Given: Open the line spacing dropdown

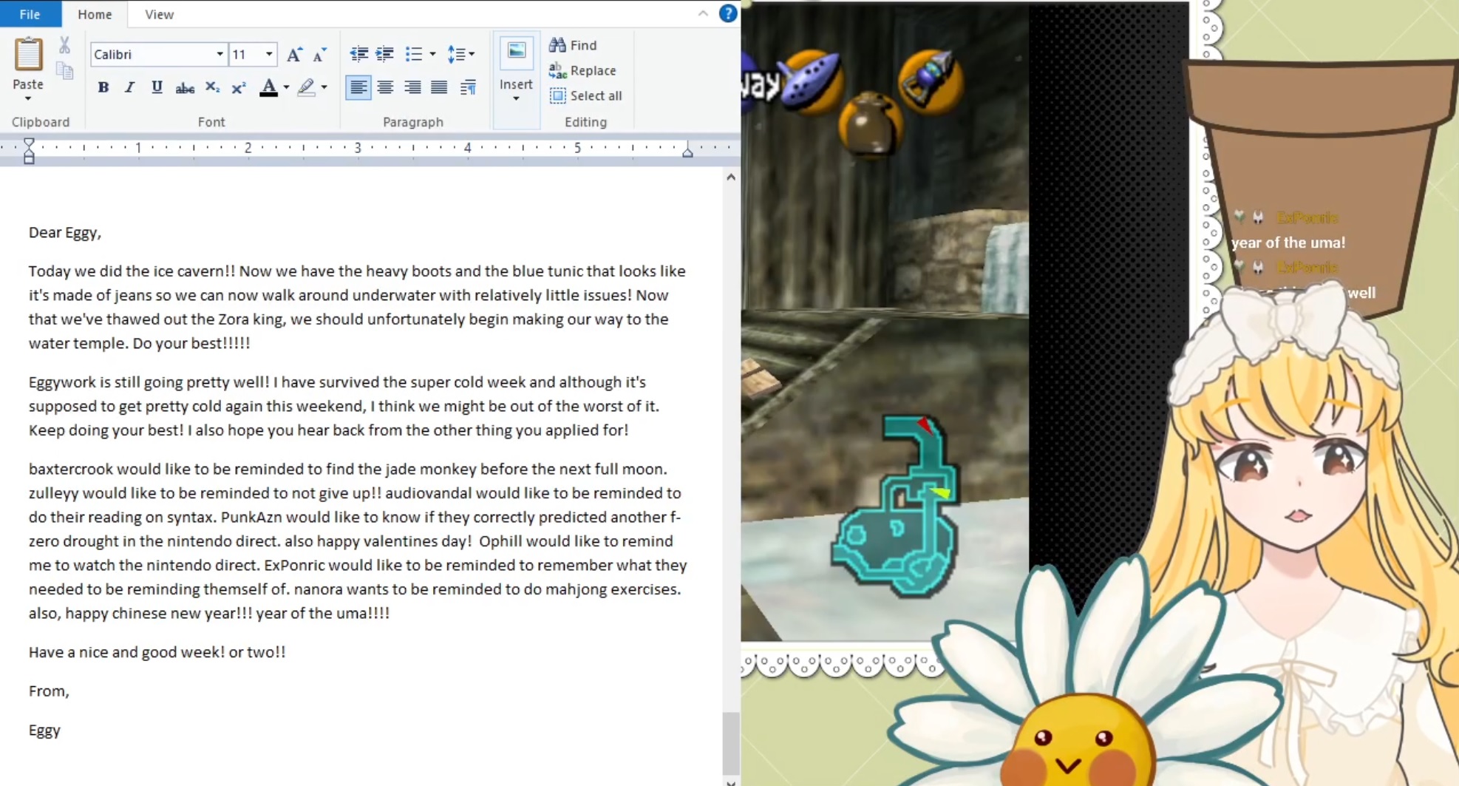Looking at the screenshot, I should pos(460,54).
